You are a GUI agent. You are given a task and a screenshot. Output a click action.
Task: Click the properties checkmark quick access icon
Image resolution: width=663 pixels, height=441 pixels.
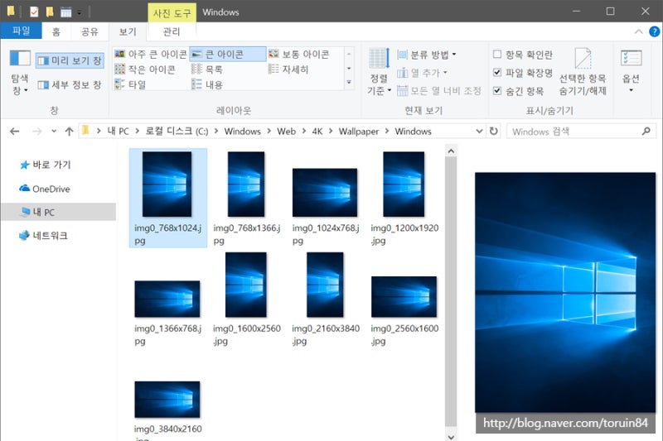coord(34,12)
